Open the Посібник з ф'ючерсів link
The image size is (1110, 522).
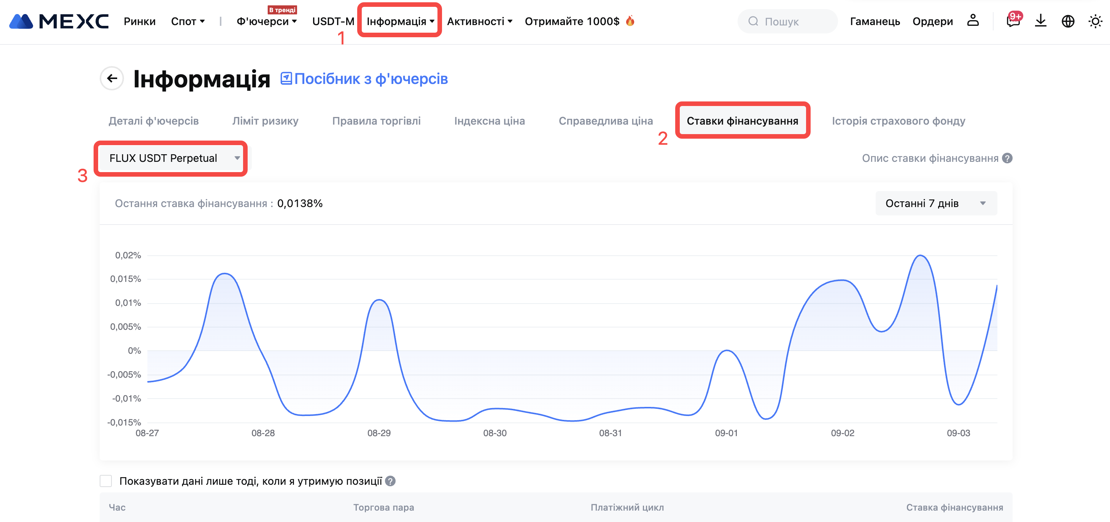tap(364, 79)
